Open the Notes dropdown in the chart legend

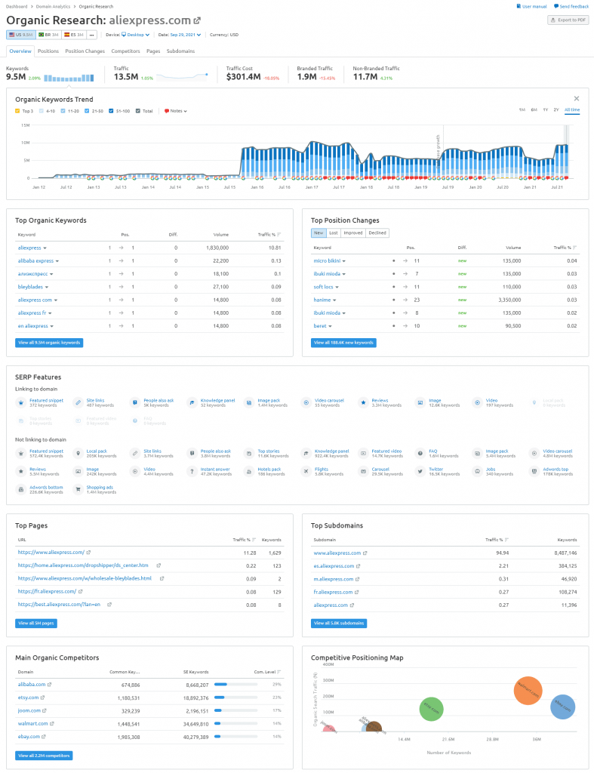pos(176,111)
